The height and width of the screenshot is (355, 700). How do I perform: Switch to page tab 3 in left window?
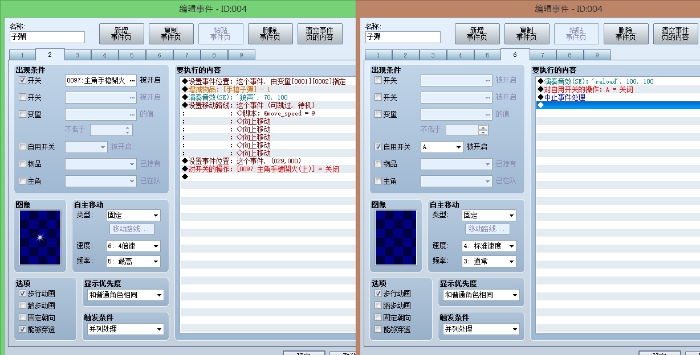pos(78,55)
